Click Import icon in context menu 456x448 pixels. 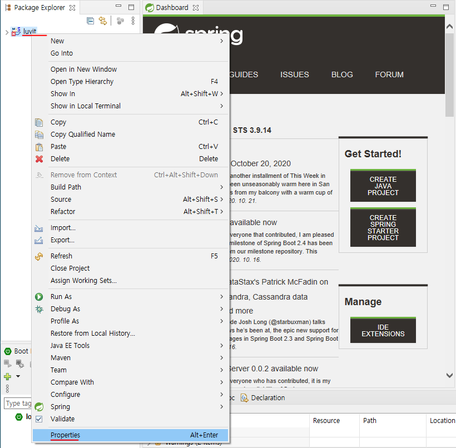point(39,228)
